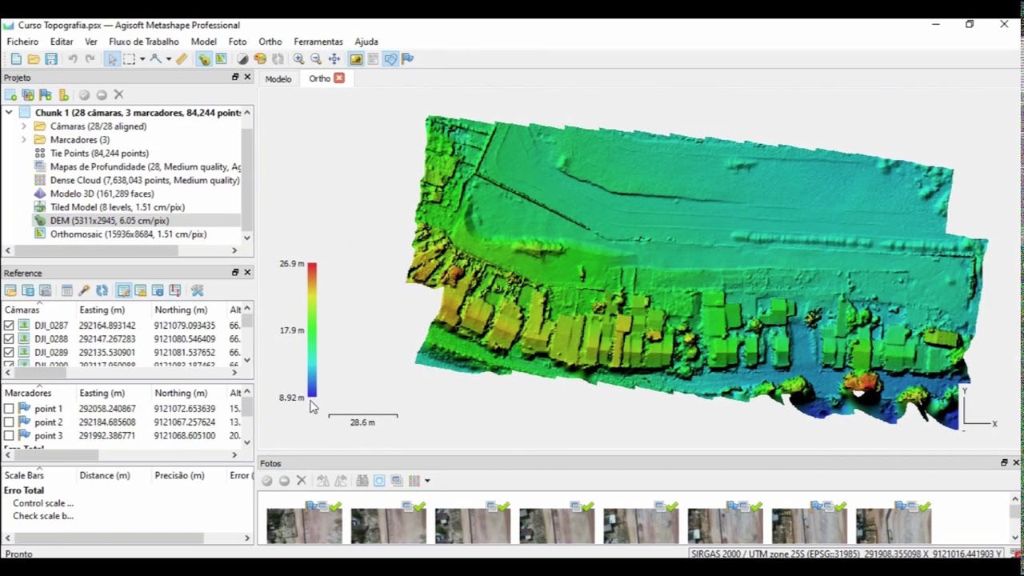Image resolution: width=1024 pixels, height=576 pixels.
Task: Expand the Câmaras folder node
Action: [24, 126]
